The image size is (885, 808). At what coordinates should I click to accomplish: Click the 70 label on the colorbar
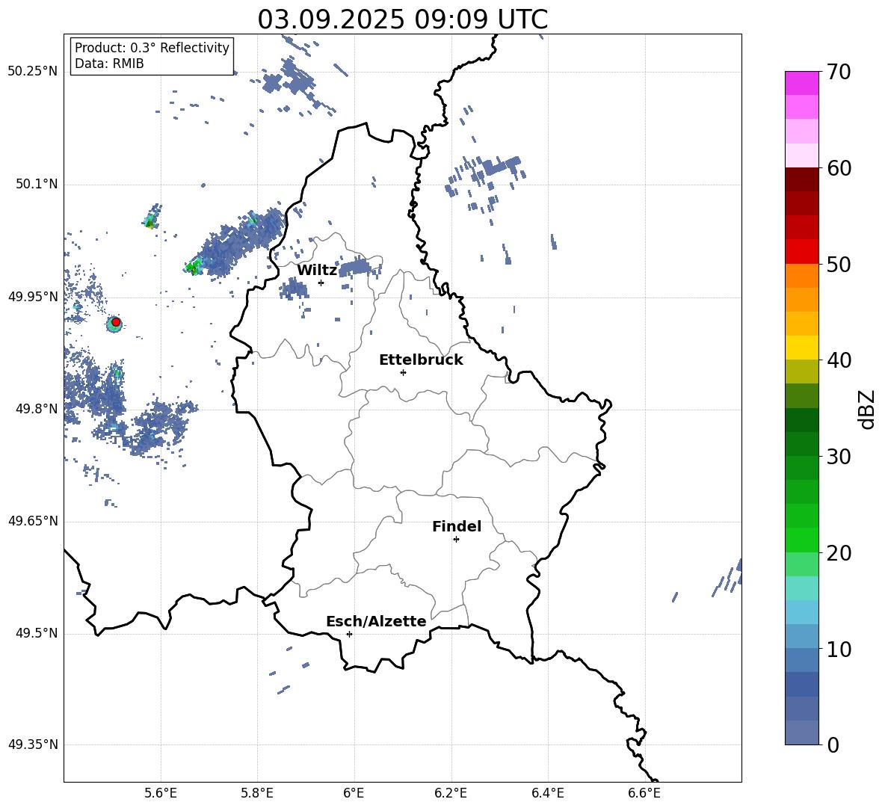(x=839, y=73)
